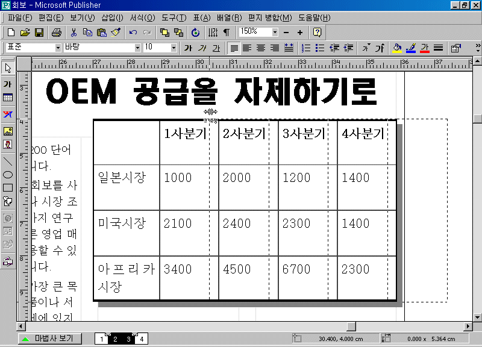Open font size dropdown showing 10

[x=174, y=48]
